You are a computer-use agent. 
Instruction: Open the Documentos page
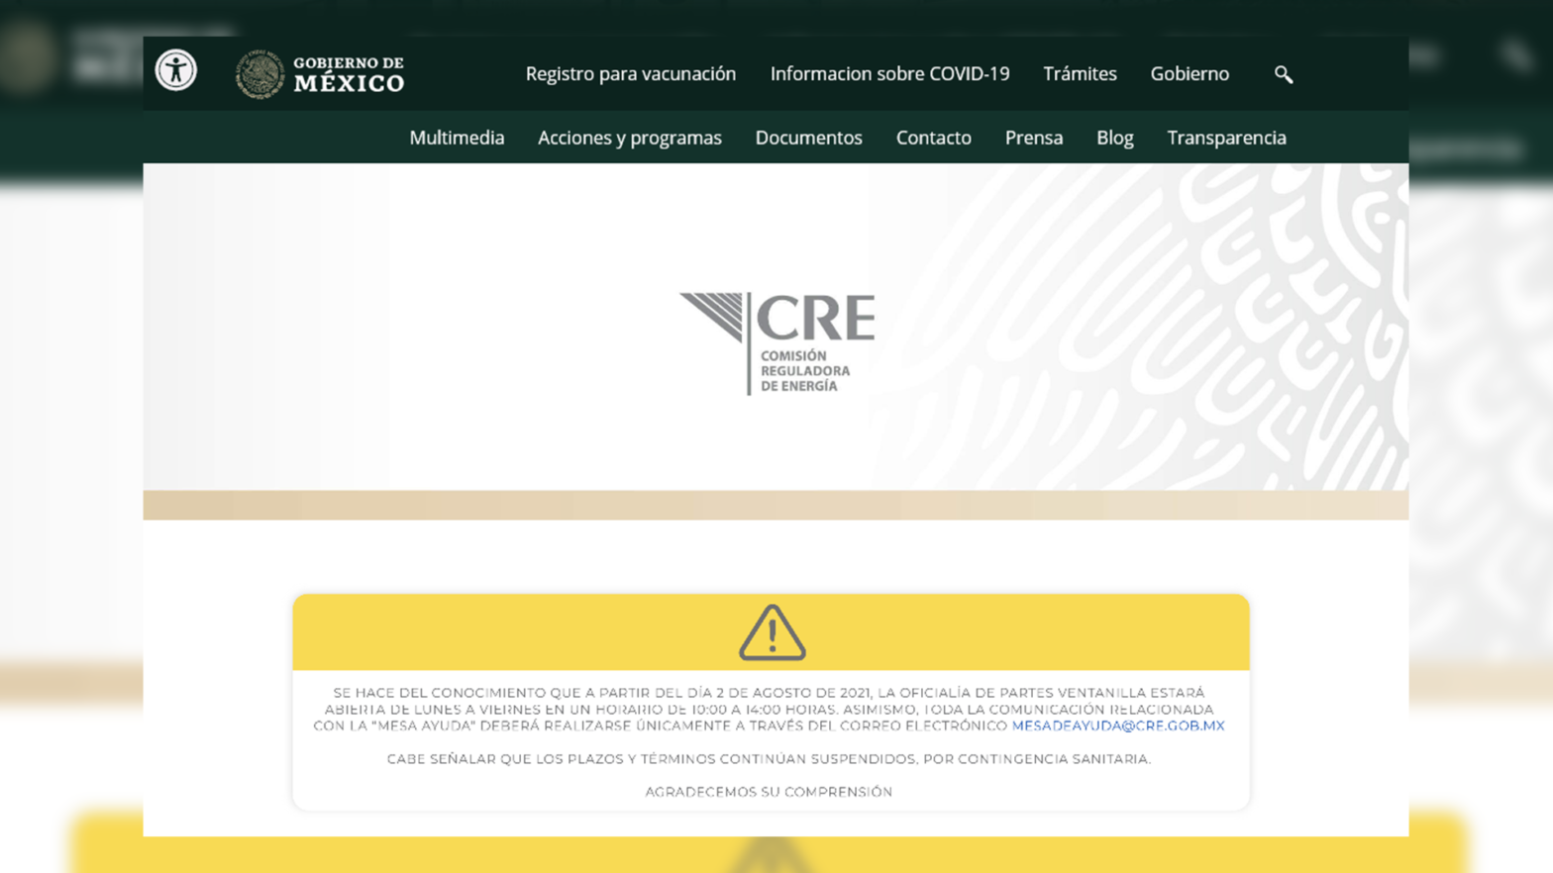[x=808, y=138]
